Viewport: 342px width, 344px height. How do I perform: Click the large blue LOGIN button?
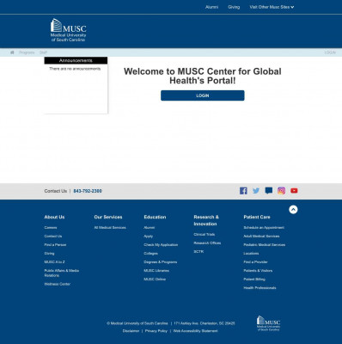(203, 95)
